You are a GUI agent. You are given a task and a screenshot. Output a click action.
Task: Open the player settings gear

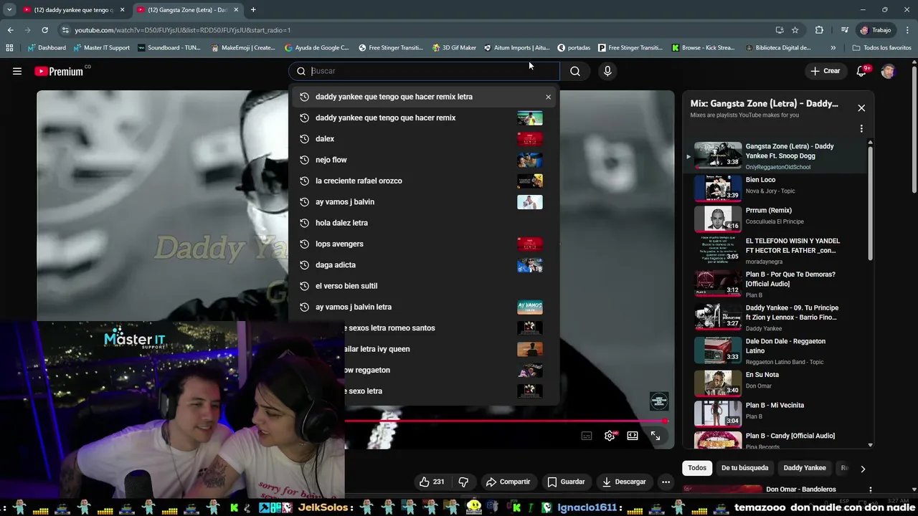click(610, 436)
